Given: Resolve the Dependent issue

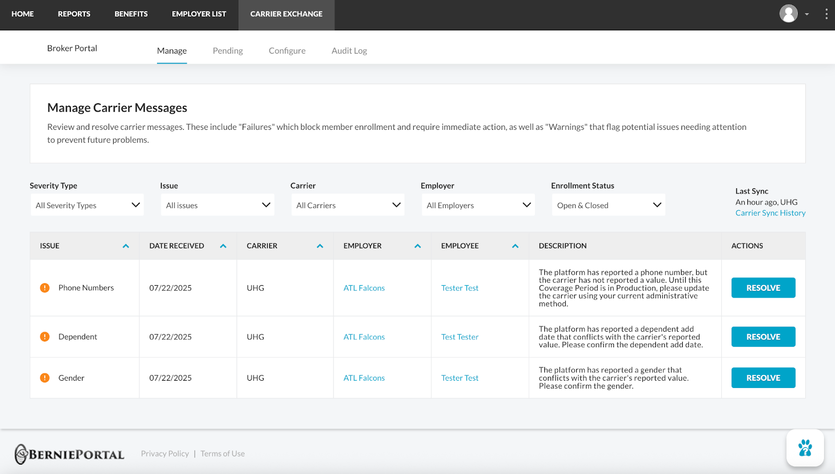Looking at the screenshot, I should (763, 337).
